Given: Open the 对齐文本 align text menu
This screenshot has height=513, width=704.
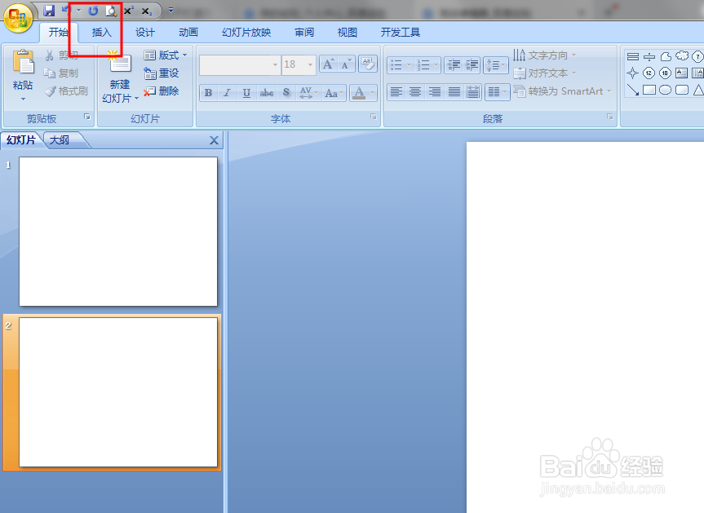Looking at the screenshot, I should 545,73.
